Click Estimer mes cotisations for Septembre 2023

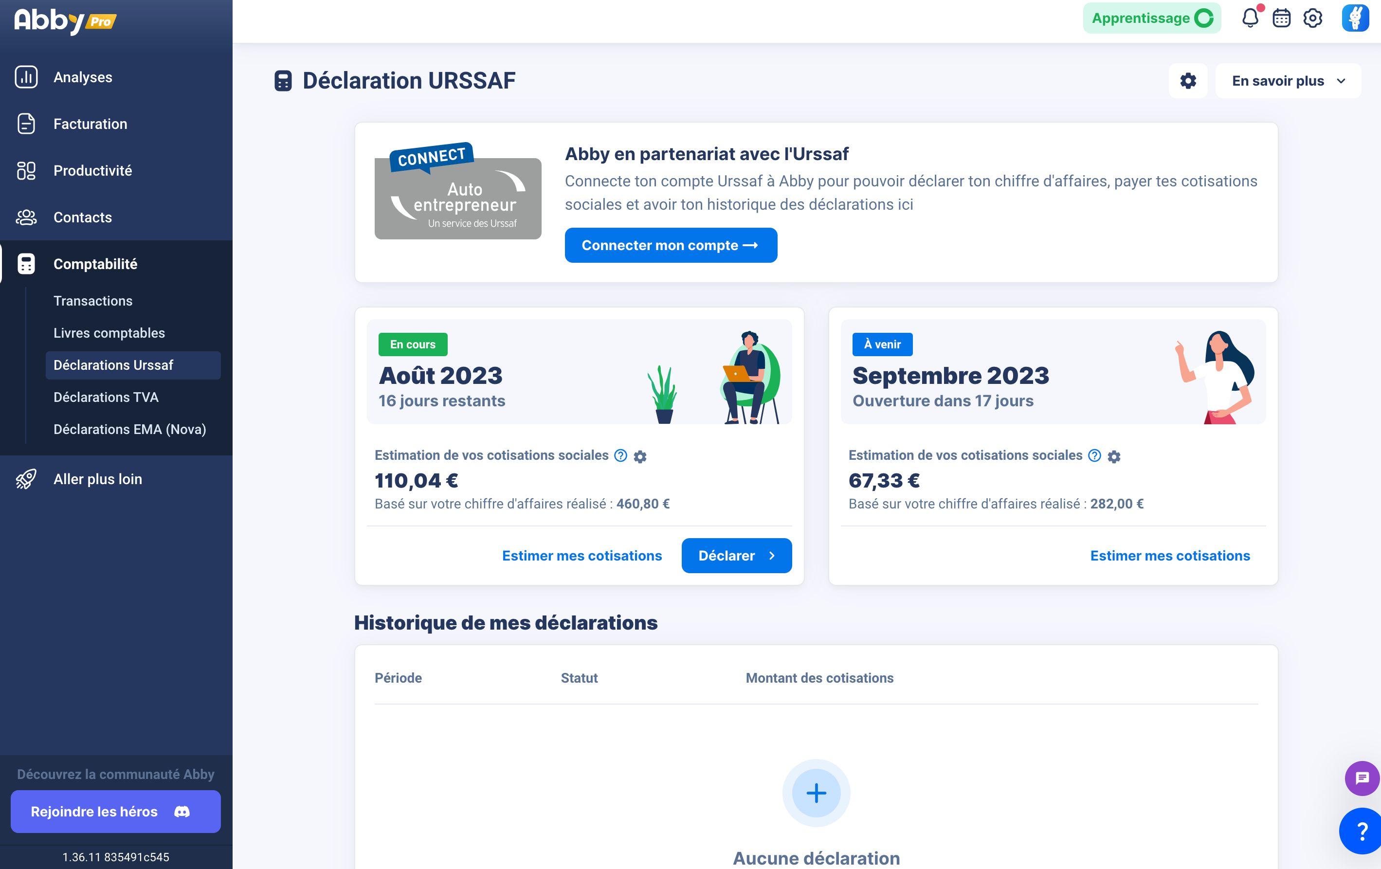coord(1170,556)
